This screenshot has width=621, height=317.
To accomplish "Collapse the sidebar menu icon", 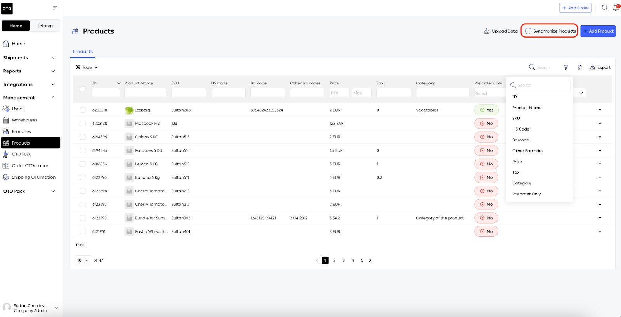I will [55, 8].
